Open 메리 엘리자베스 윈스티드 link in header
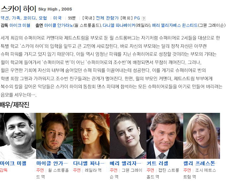The width and height of the screenshot is (226, 185). pos(175,25)
